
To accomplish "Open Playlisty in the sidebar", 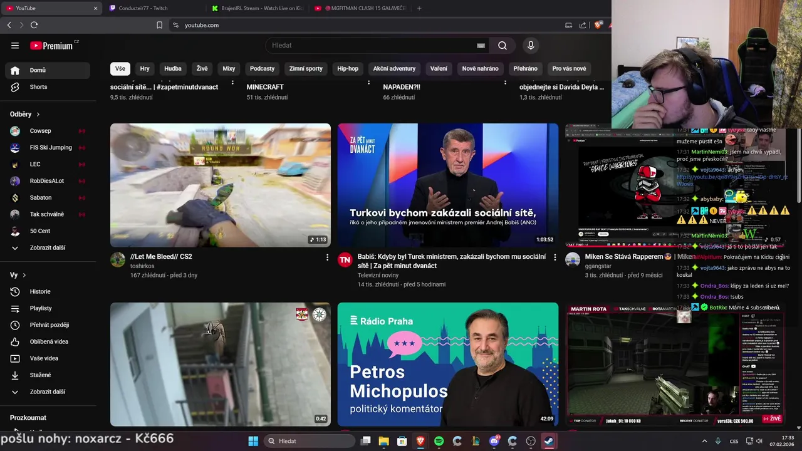I will tap(48, 308).
